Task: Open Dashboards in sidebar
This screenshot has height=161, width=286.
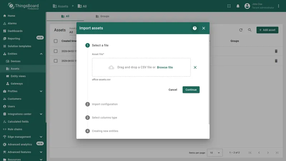Action: [x=23, y=31]
